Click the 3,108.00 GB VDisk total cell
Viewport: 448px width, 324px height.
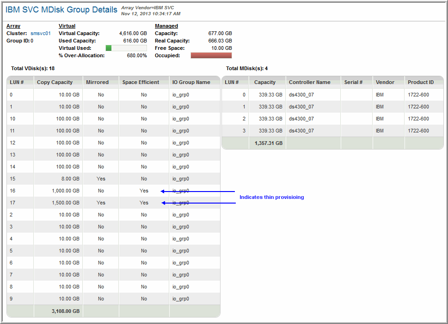pos(65,311)
